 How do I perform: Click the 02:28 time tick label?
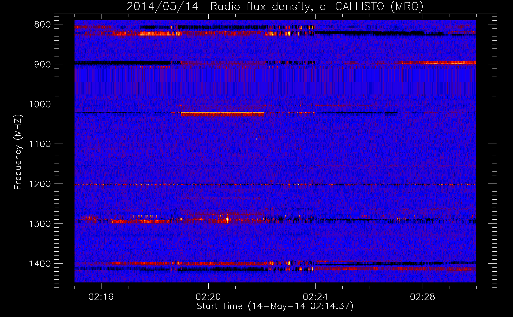pos(423,297)
